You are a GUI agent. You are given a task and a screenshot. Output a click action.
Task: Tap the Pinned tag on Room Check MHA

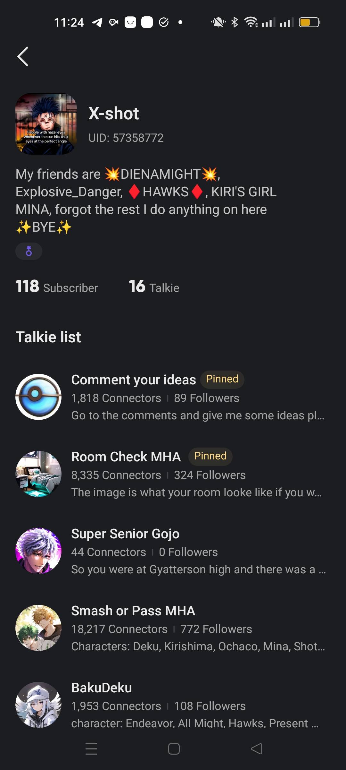pyautogui.click(x=210, y=456)
